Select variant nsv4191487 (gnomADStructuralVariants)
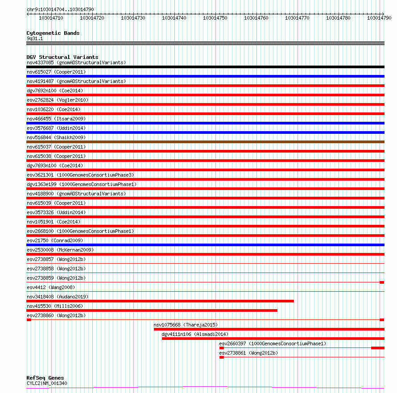This screenshot has height=393, width=397. (76, 81)
